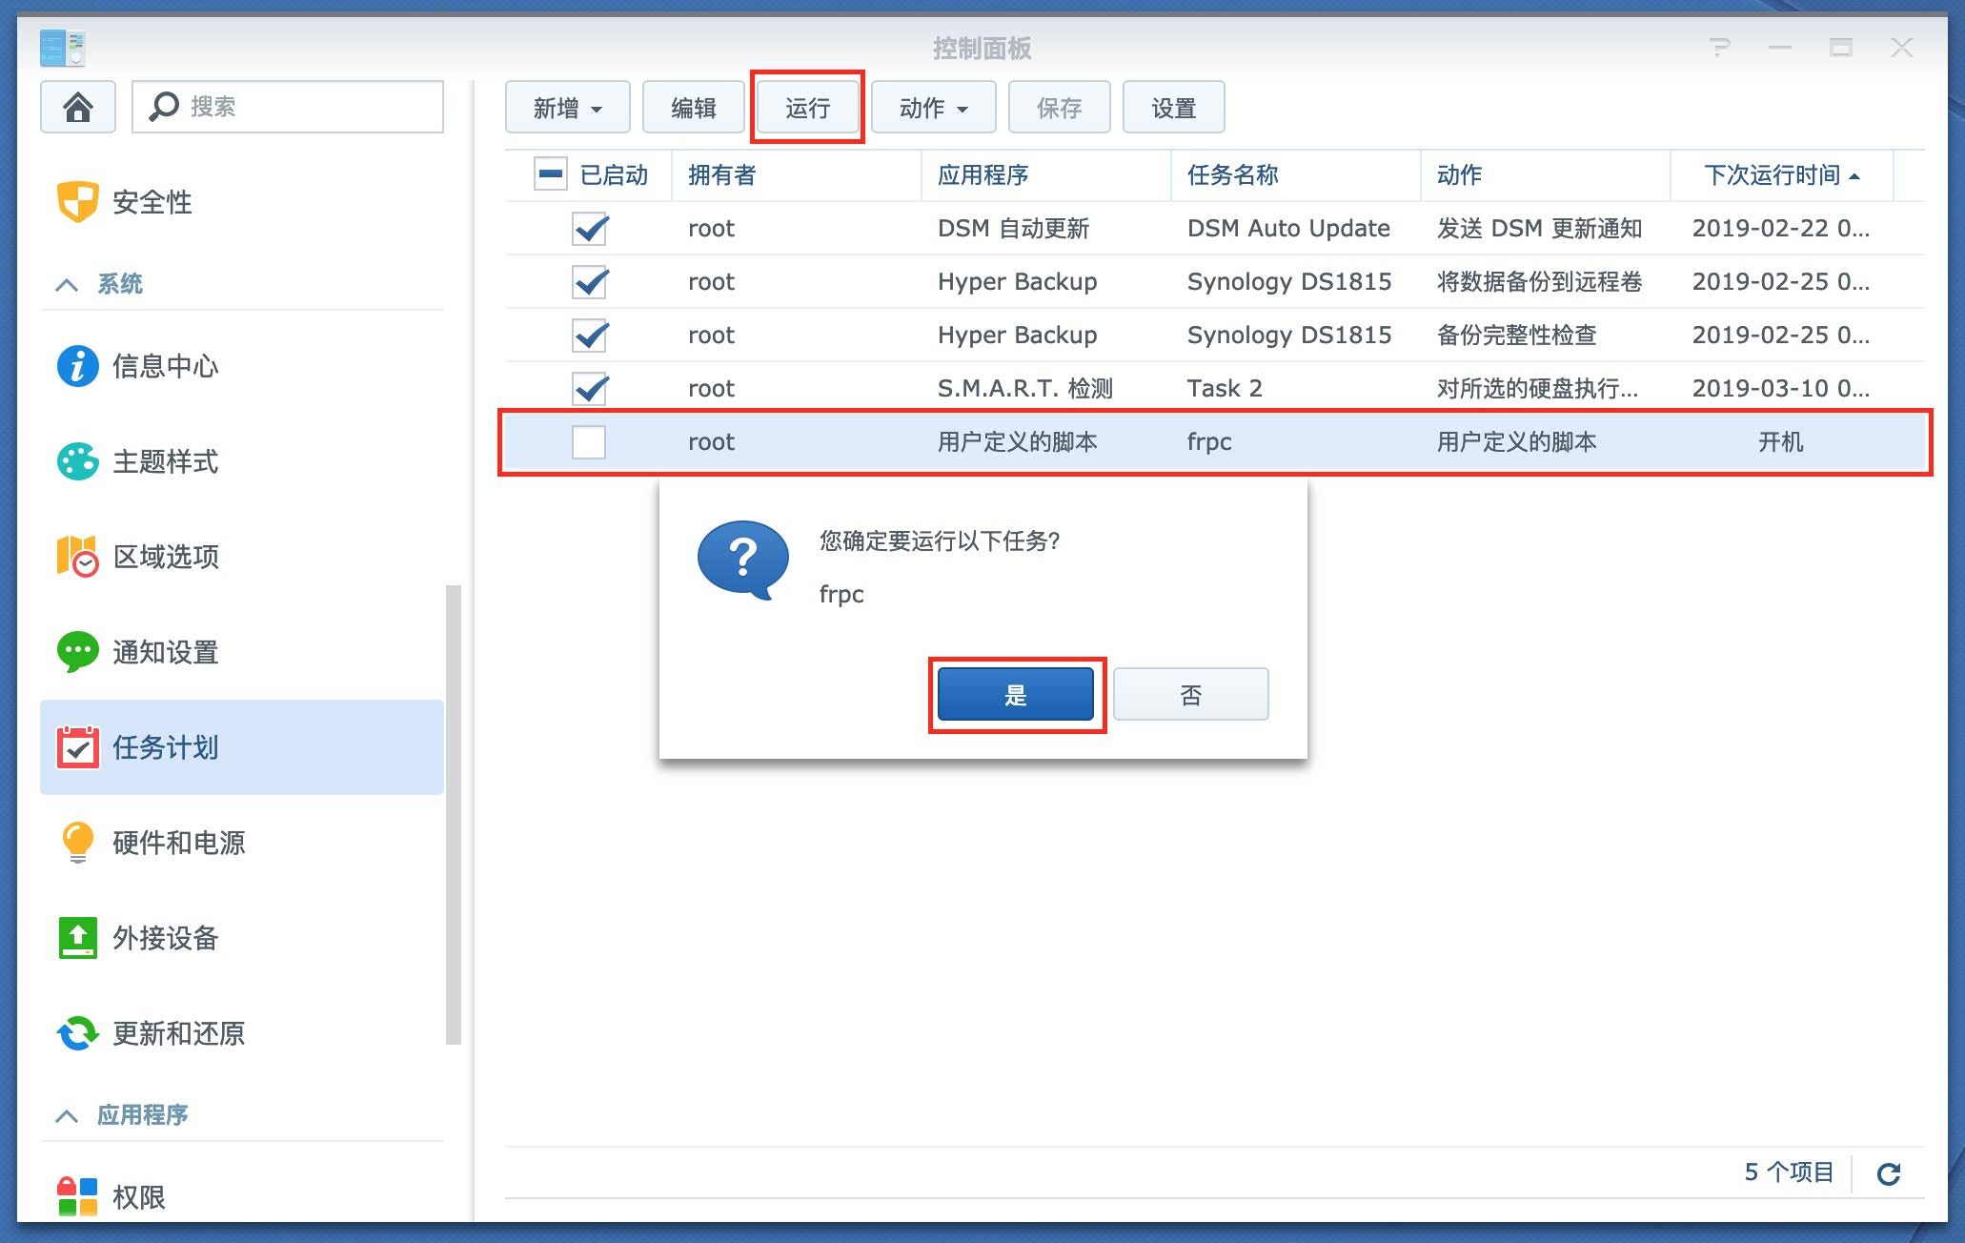Click the sidebar scrollbar

[x=454, y=815]
